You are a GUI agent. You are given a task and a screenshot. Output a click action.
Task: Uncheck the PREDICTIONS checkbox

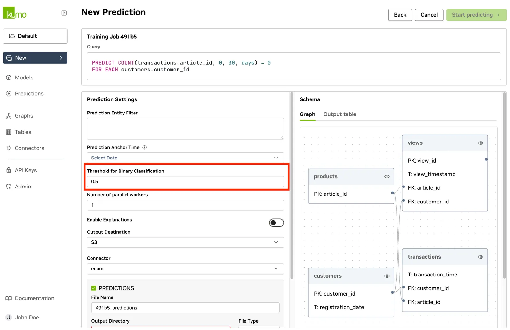click(x=94, y=288)
